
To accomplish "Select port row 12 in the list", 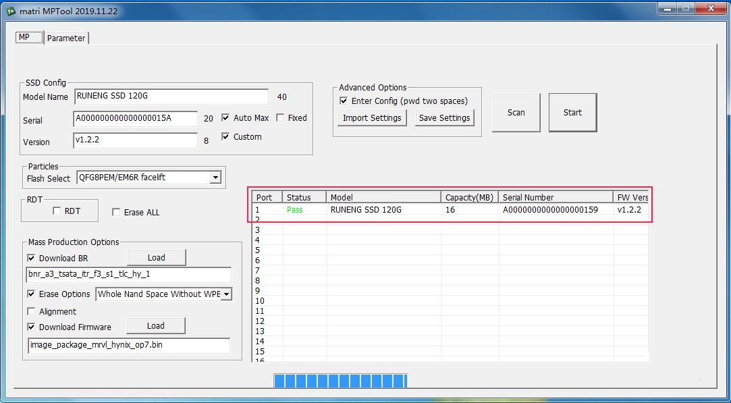I will [450, 321].
